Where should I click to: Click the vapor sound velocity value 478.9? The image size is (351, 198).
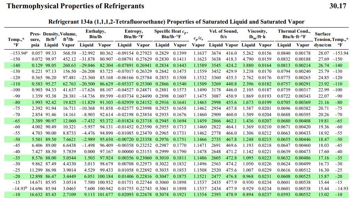[231, 195]
